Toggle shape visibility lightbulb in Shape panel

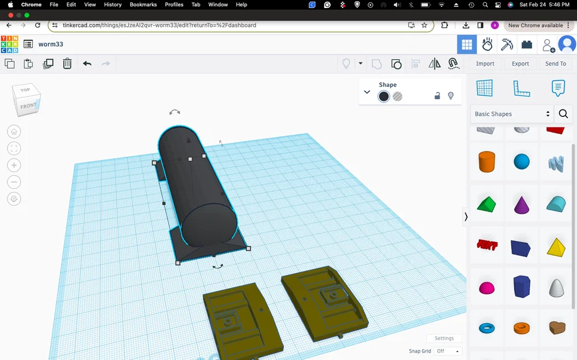(x=451, y=96)
